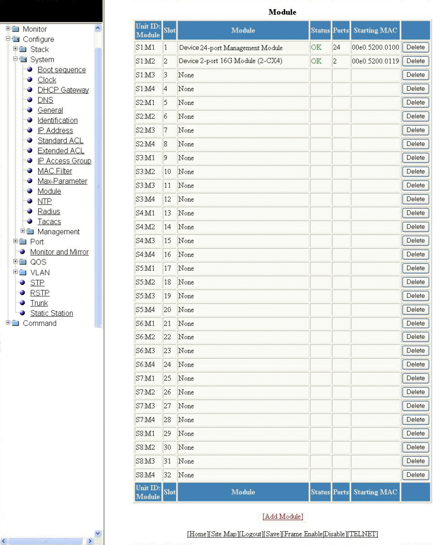
Task: Open Max-Parameter link
Action: (63, 181)
